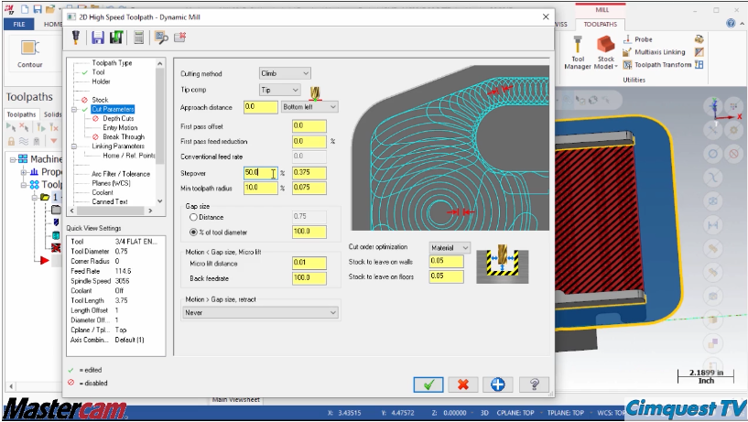The height and width of the screenshot is (422, 748).
Task: Open the Cutting method dropdown
Action: coord(285,73)
